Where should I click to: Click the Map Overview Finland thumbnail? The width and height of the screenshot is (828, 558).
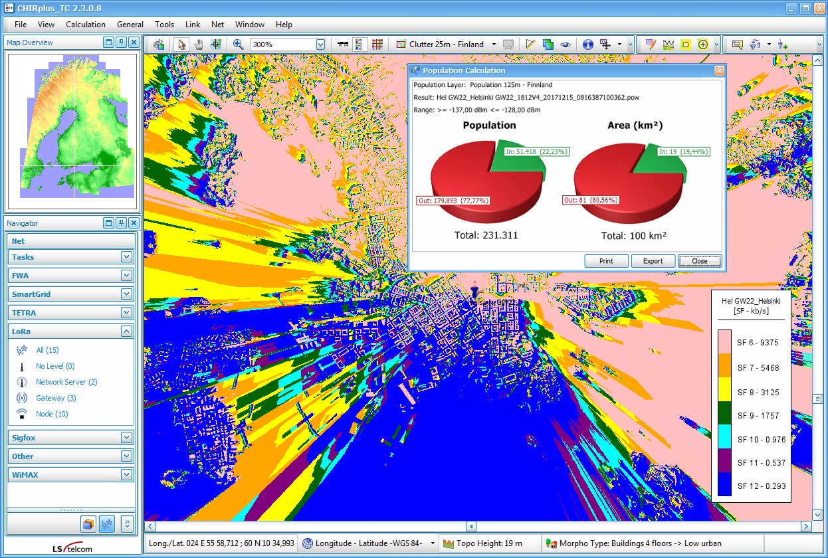72,132
